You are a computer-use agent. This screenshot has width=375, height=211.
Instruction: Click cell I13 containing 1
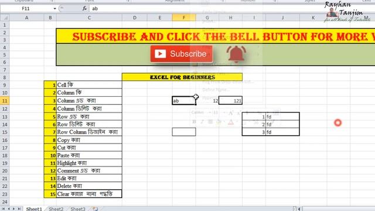(254, 117)
